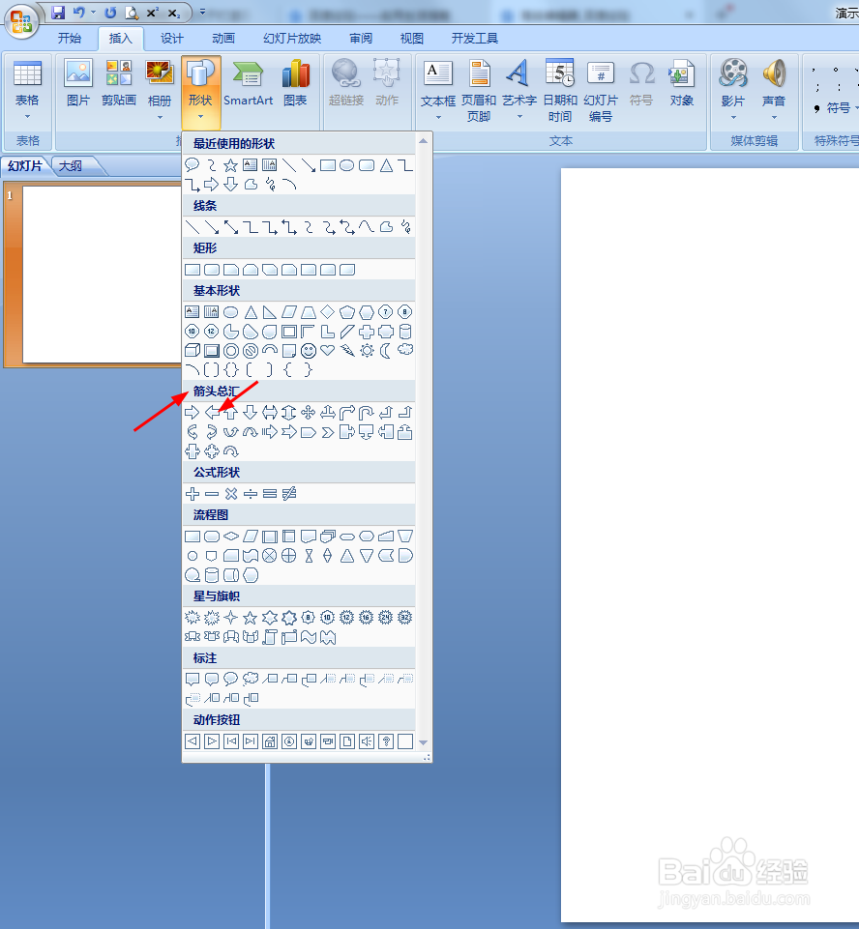Click the shapes gallery scroll-down arrow
Viewport: 859px width, 929px height.
pyautogui.click(x=424, y=742)
